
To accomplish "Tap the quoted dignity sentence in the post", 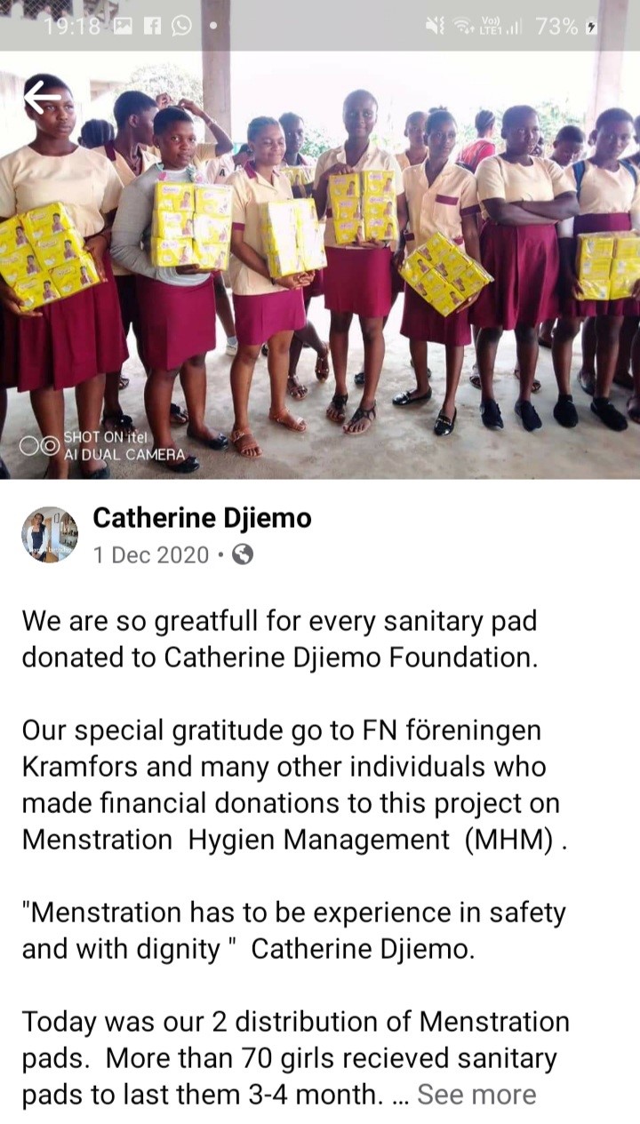I will click(x=293, y=930).
